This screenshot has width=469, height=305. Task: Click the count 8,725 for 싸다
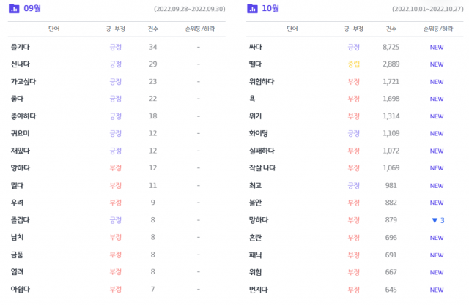tap(391, 47)
